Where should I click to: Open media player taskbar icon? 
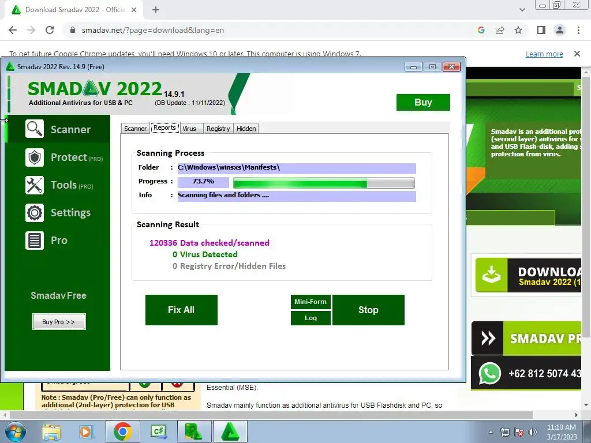tap(85, 431)
